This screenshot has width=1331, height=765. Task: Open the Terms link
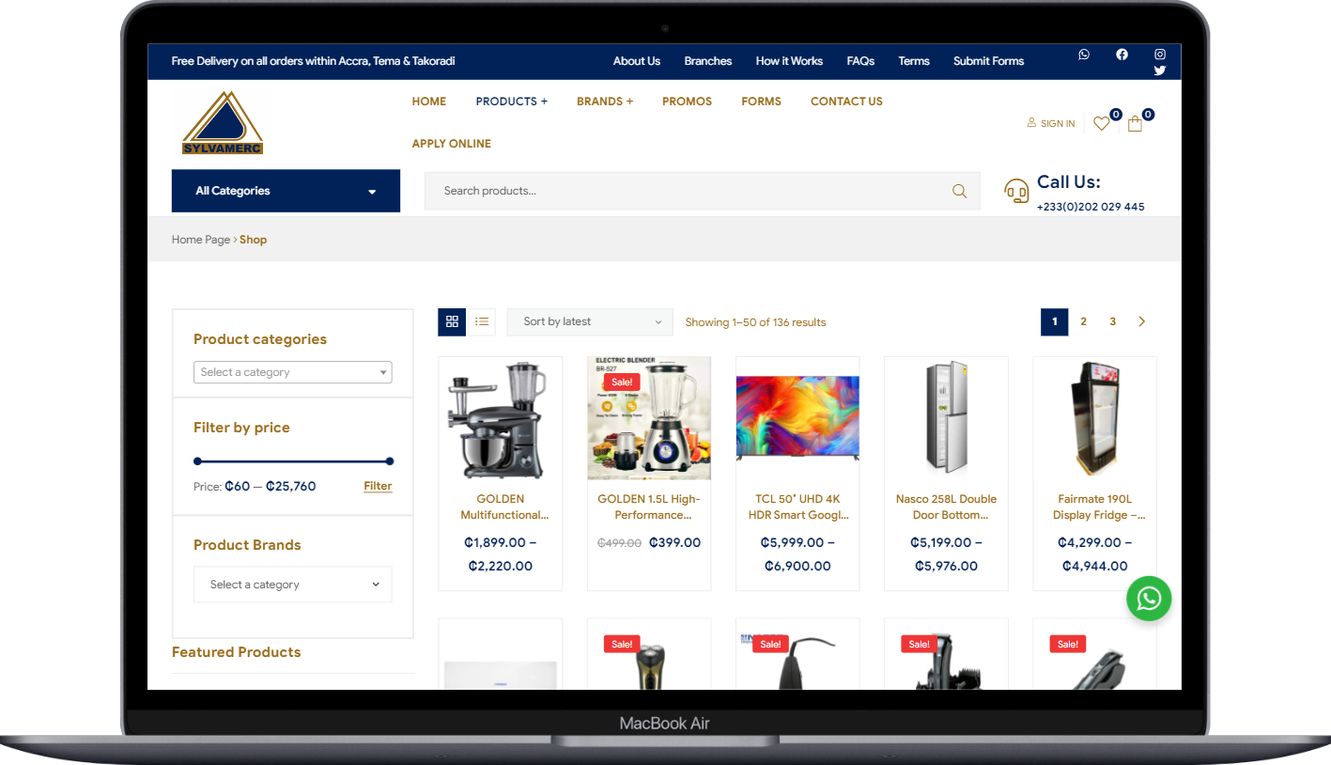[x=914, y=61]
